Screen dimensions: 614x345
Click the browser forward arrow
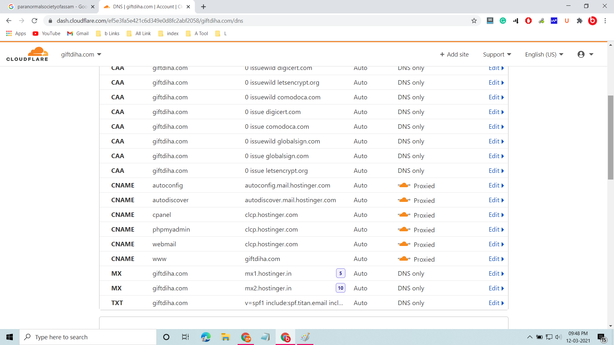tap(21, 21)
